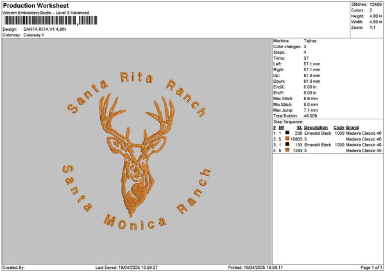
Task: Click the black swatch in stop row 1
Action: click(287, 133)
